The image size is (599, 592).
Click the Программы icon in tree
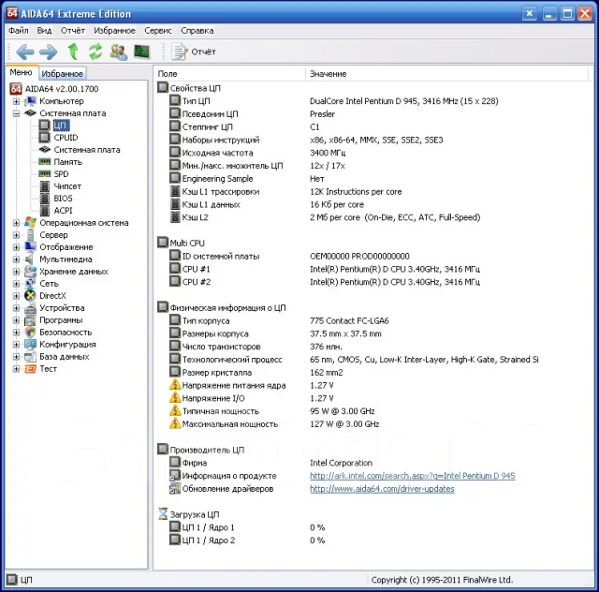click(x=30, y=320)
